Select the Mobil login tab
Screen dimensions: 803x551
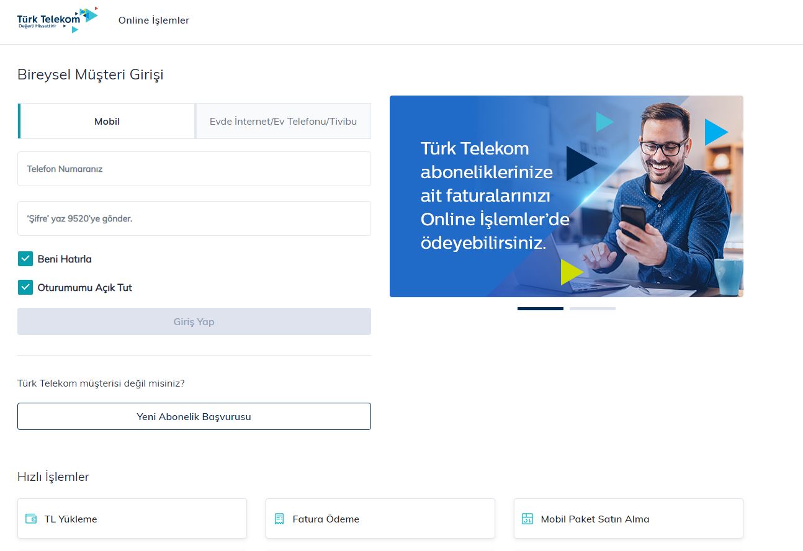[x=107, y=121]
